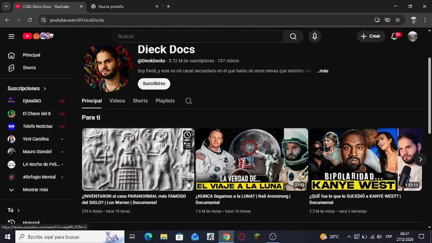Open the account avatar menu
Viewport: 432px width, 243px height.
point(412,36)
